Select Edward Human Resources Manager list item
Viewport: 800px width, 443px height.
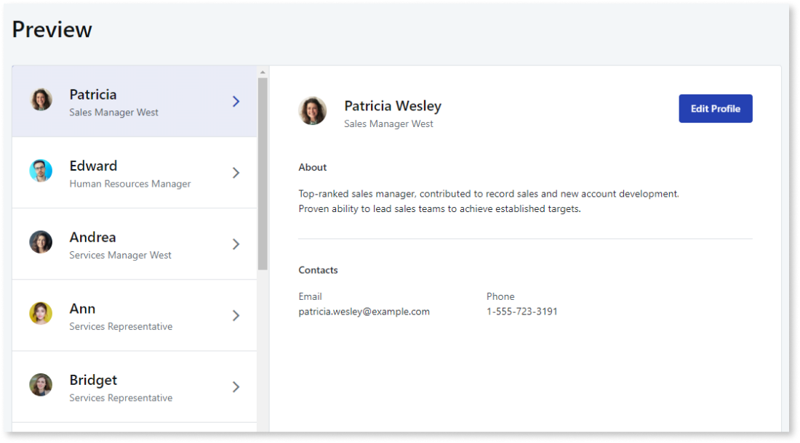pos(129,173)
